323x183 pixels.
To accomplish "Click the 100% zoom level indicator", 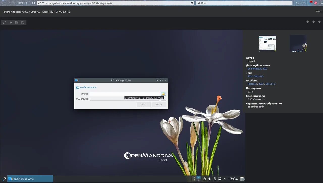I will point(21,3).
